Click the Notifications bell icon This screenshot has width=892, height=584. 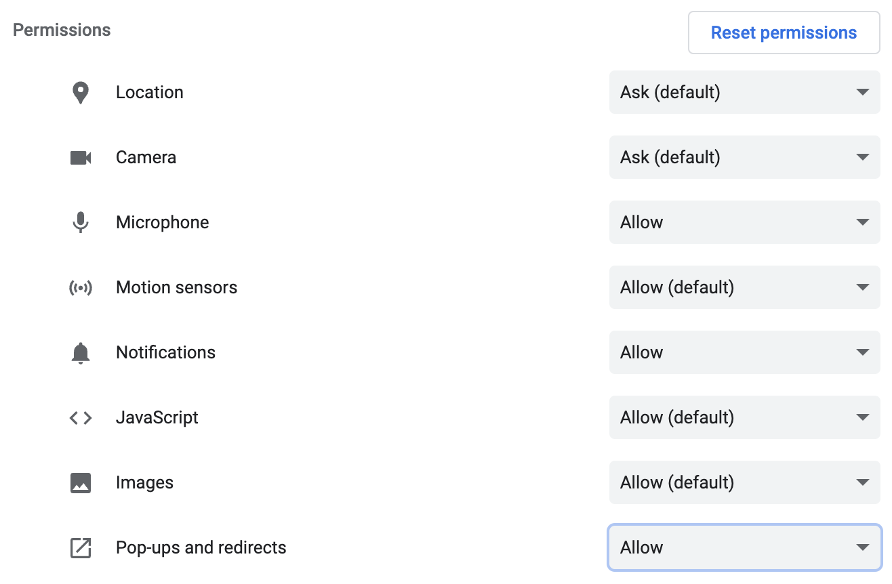coord(81,353)
